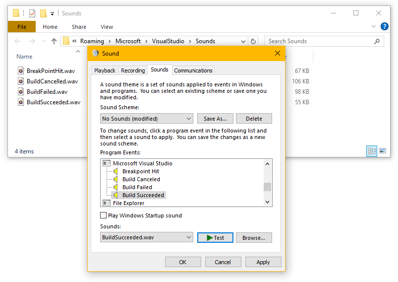Click the speaker icon beside Breakpoint Hit

click(x=115, y=171)
